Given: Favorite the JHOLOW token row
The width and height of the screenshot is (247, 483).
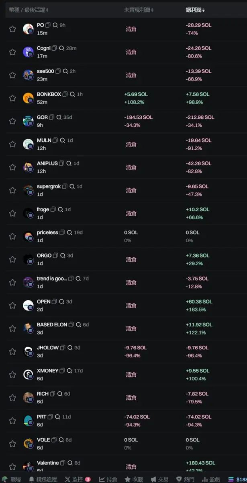Looking at the screenshot, I should pyautogui.click(x=12, y=351).
